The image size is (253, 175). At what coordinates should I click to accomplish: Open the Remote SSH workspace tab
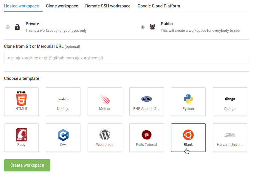tap(108, 6)
